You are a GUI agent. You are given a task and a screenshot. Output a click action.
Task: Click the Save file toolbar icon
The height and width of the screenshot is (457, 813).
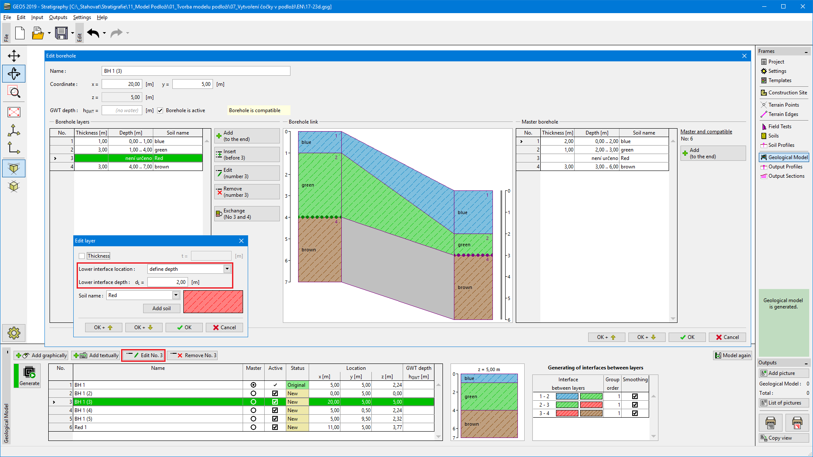(x=61, y=33)
